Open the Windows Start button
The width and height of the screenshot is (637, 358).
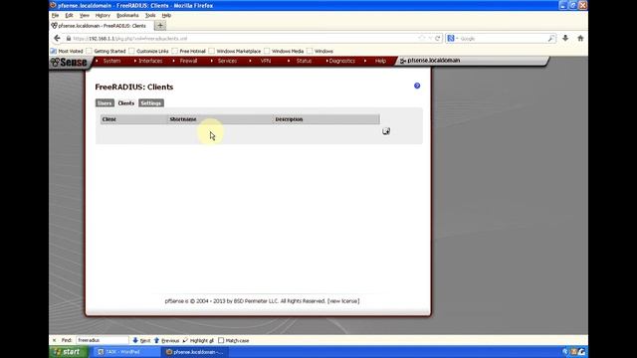click(69, 352)
